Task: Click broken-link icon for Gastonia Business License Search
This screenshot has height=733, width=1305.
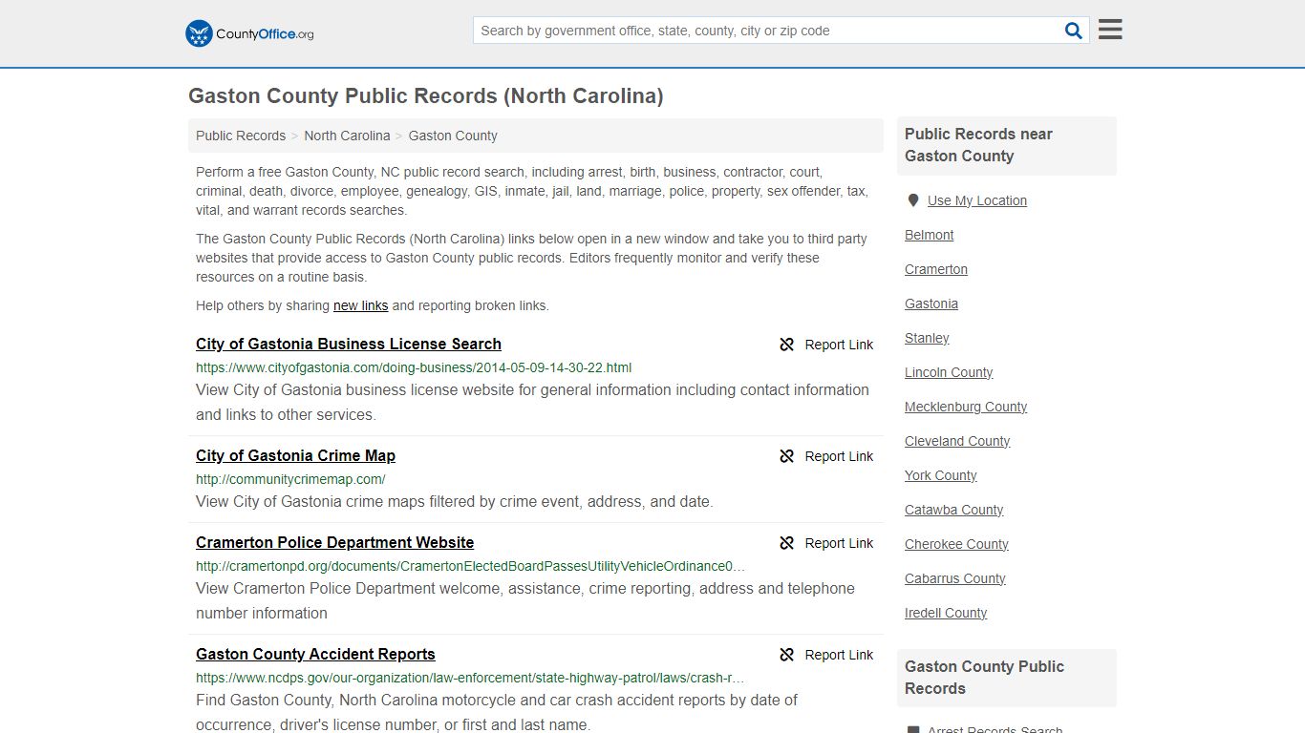Action: pyautogui.click(x=787, y=345)
